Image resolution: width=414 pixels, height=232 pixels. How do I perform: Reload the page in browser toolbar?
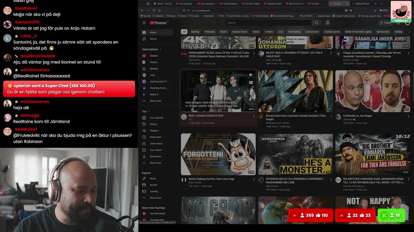(x=154, y=10)
